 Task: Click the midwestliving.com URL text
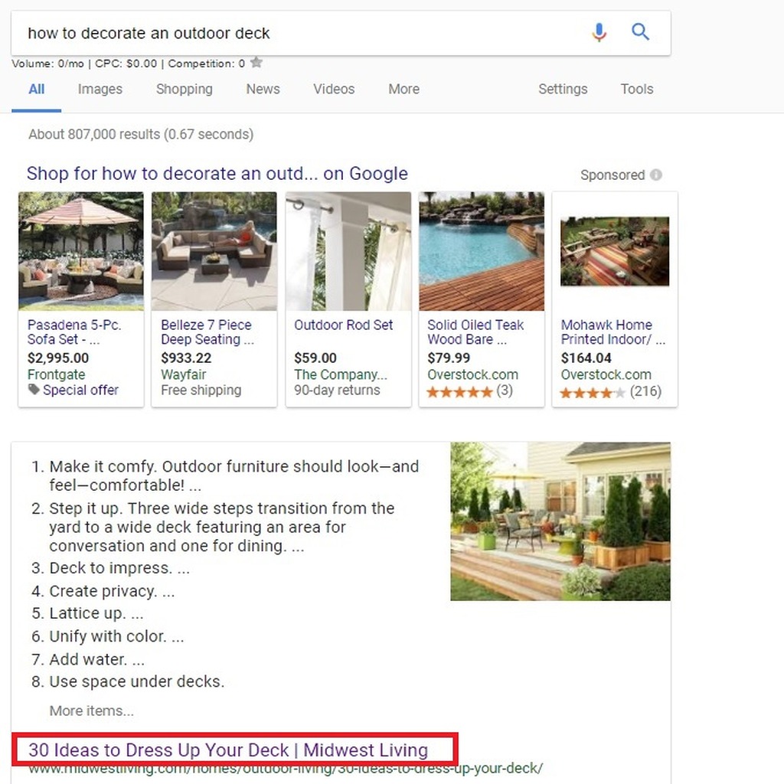pyautogui.click(x=286, y=768)
